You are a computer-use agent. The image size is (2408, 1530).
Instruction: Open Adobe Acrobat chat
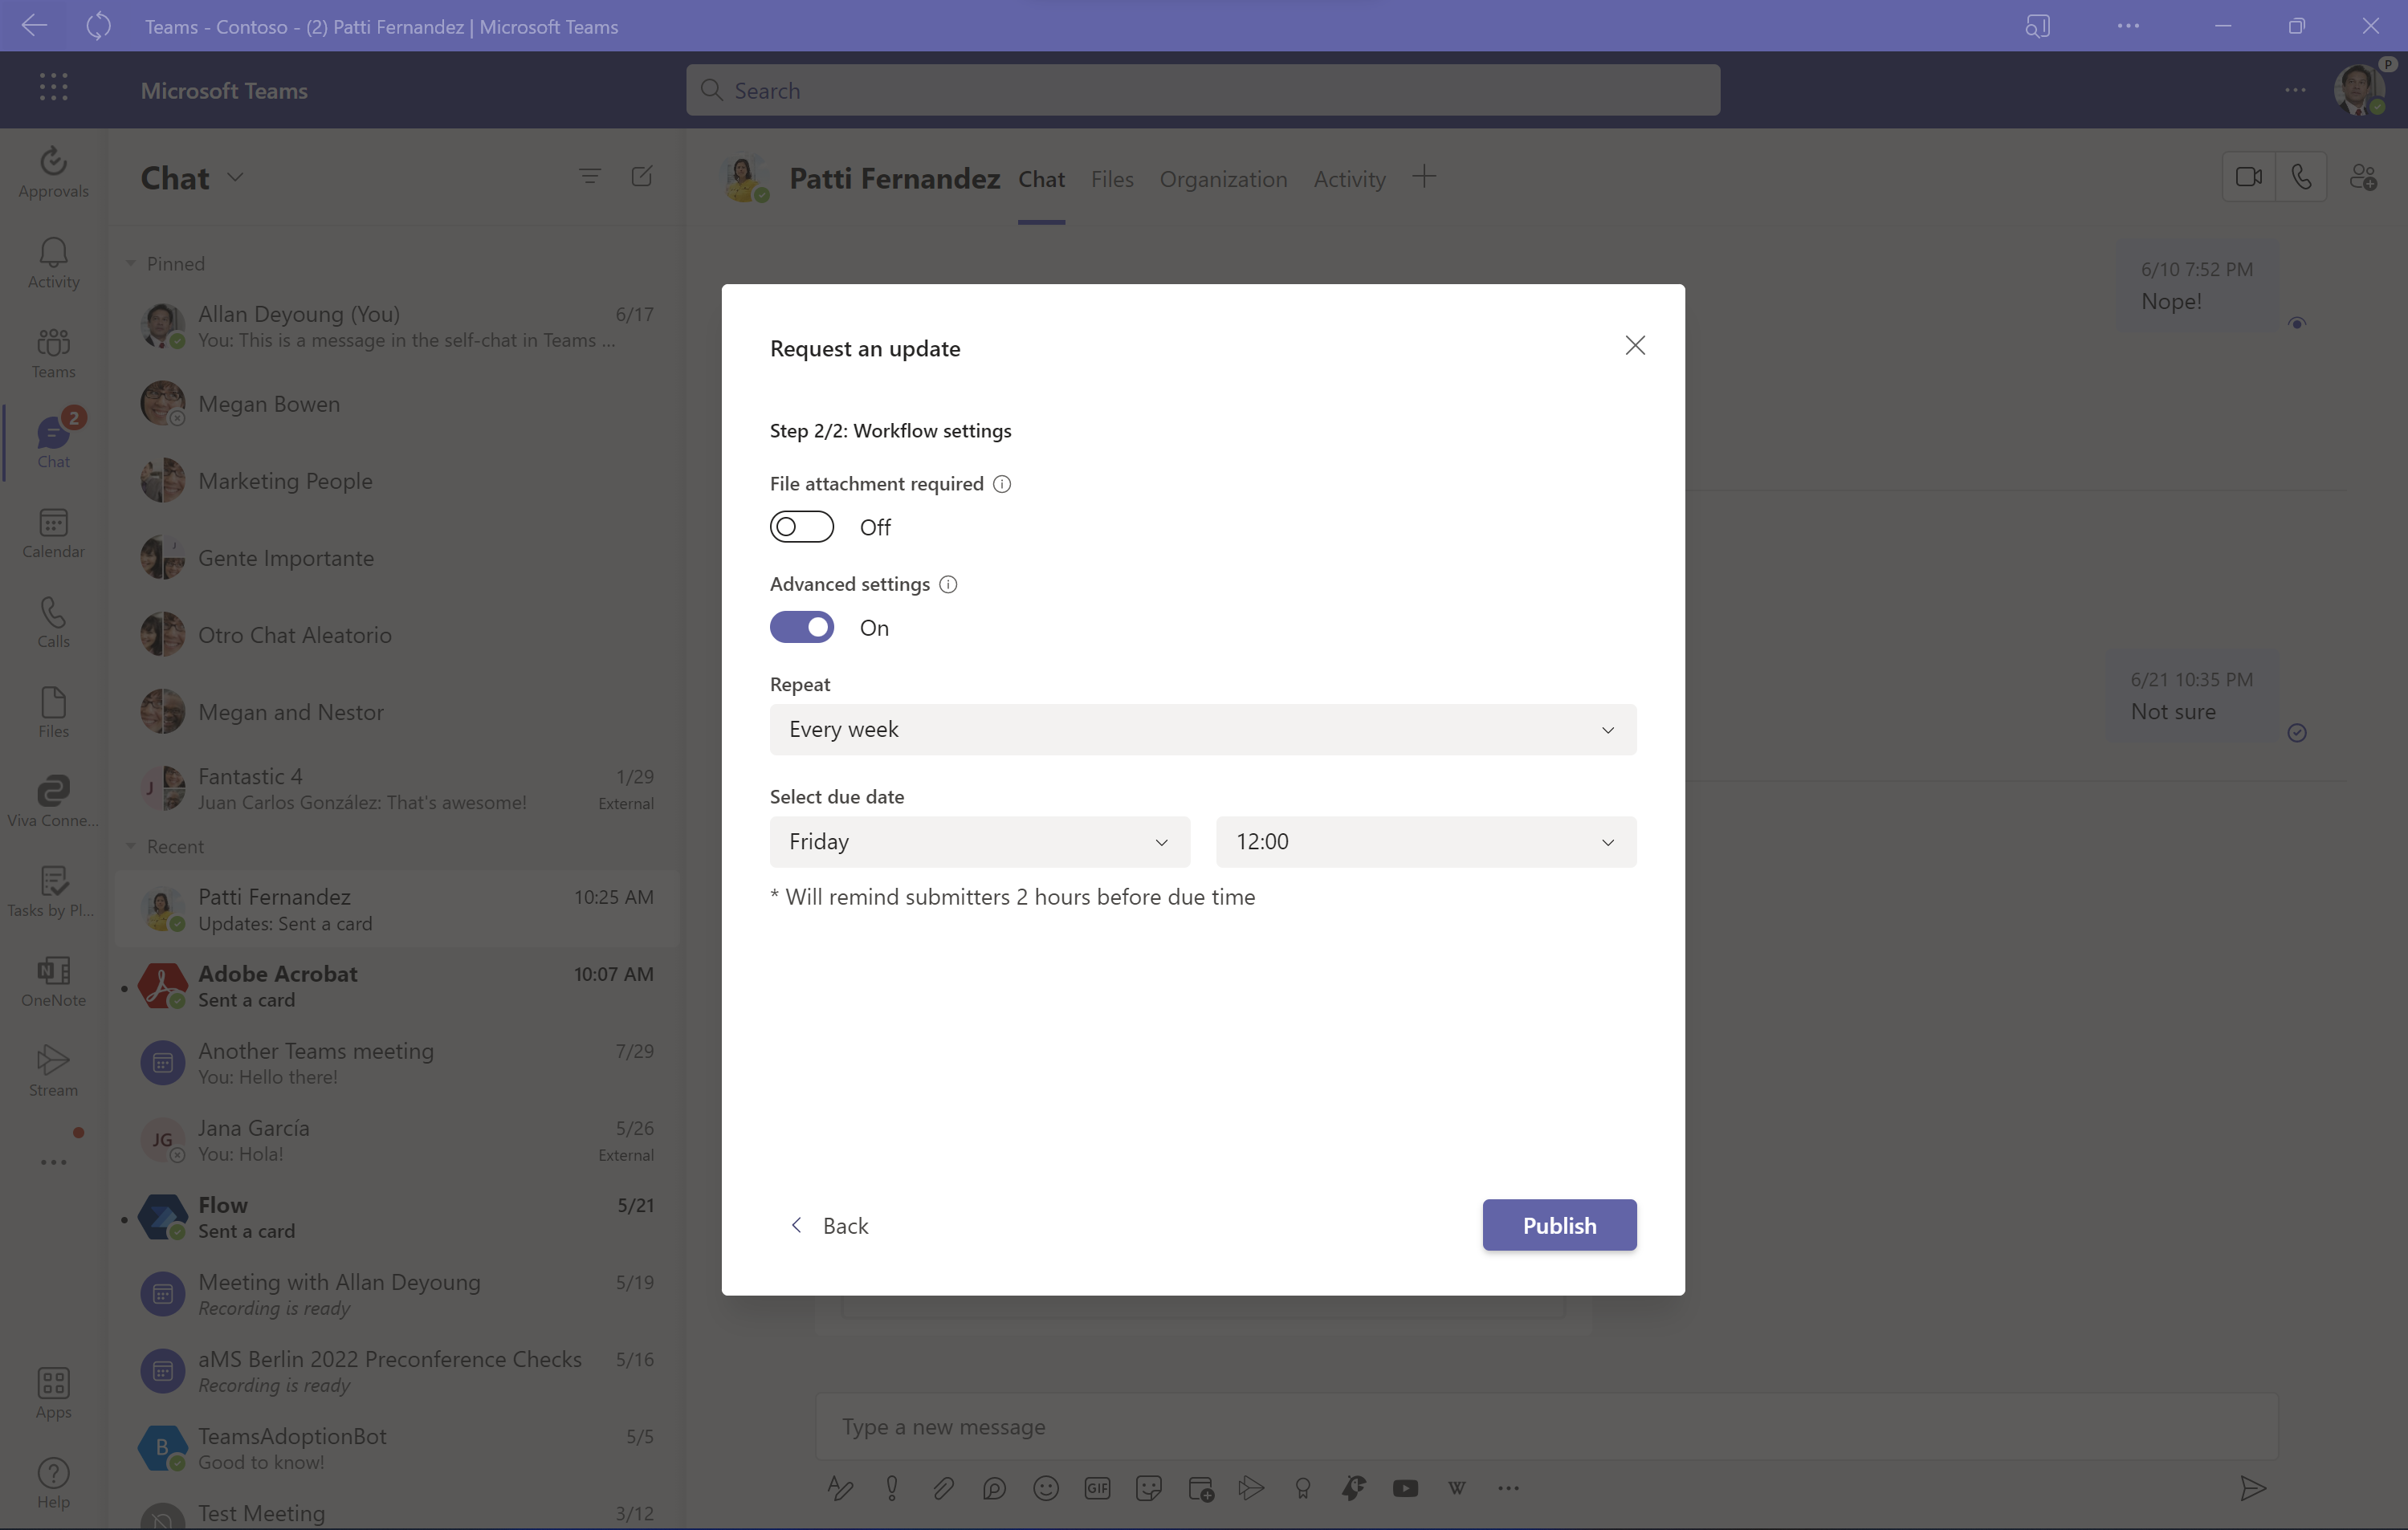[x=397, y=985]
